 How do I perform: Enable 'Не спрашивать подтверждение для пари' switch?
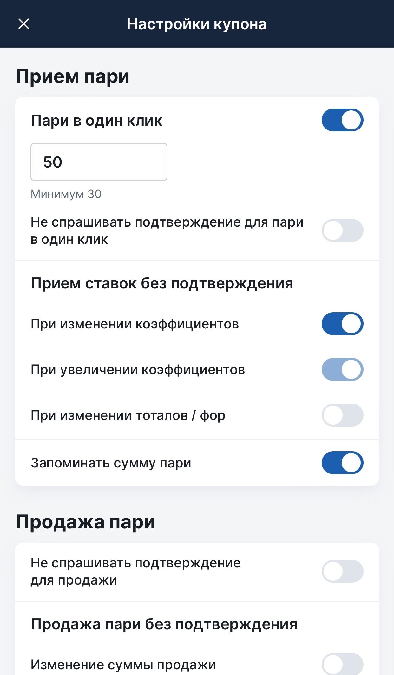tap(342, 230)
